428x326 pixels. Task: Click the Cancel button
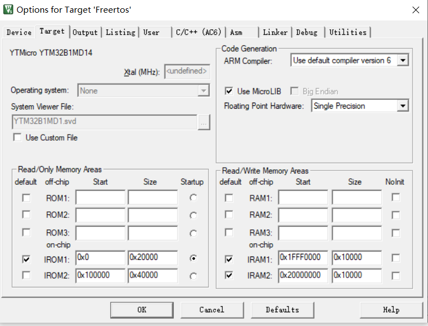point(212,310)
